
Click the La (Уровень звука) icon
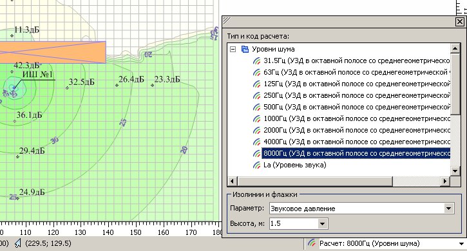click(x=257, y=165)
